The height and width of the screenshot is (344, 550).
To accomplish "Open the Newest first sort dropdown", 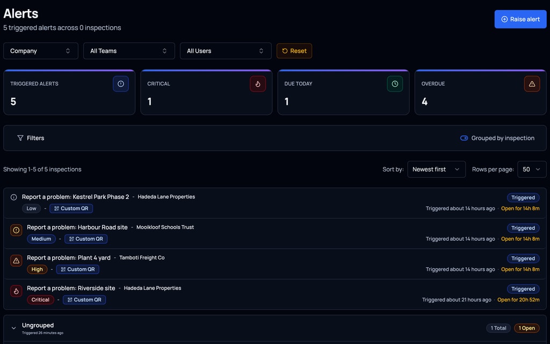I will tap(436, 169).
